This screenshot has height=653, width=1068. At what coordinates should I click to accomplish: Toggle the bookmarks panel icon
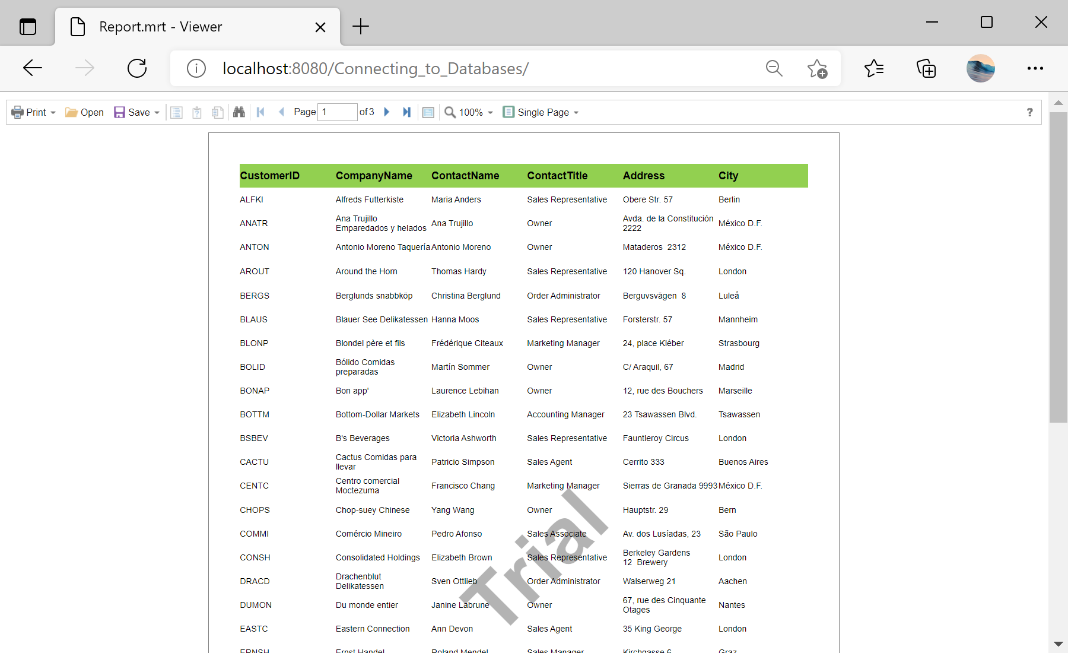176,112
